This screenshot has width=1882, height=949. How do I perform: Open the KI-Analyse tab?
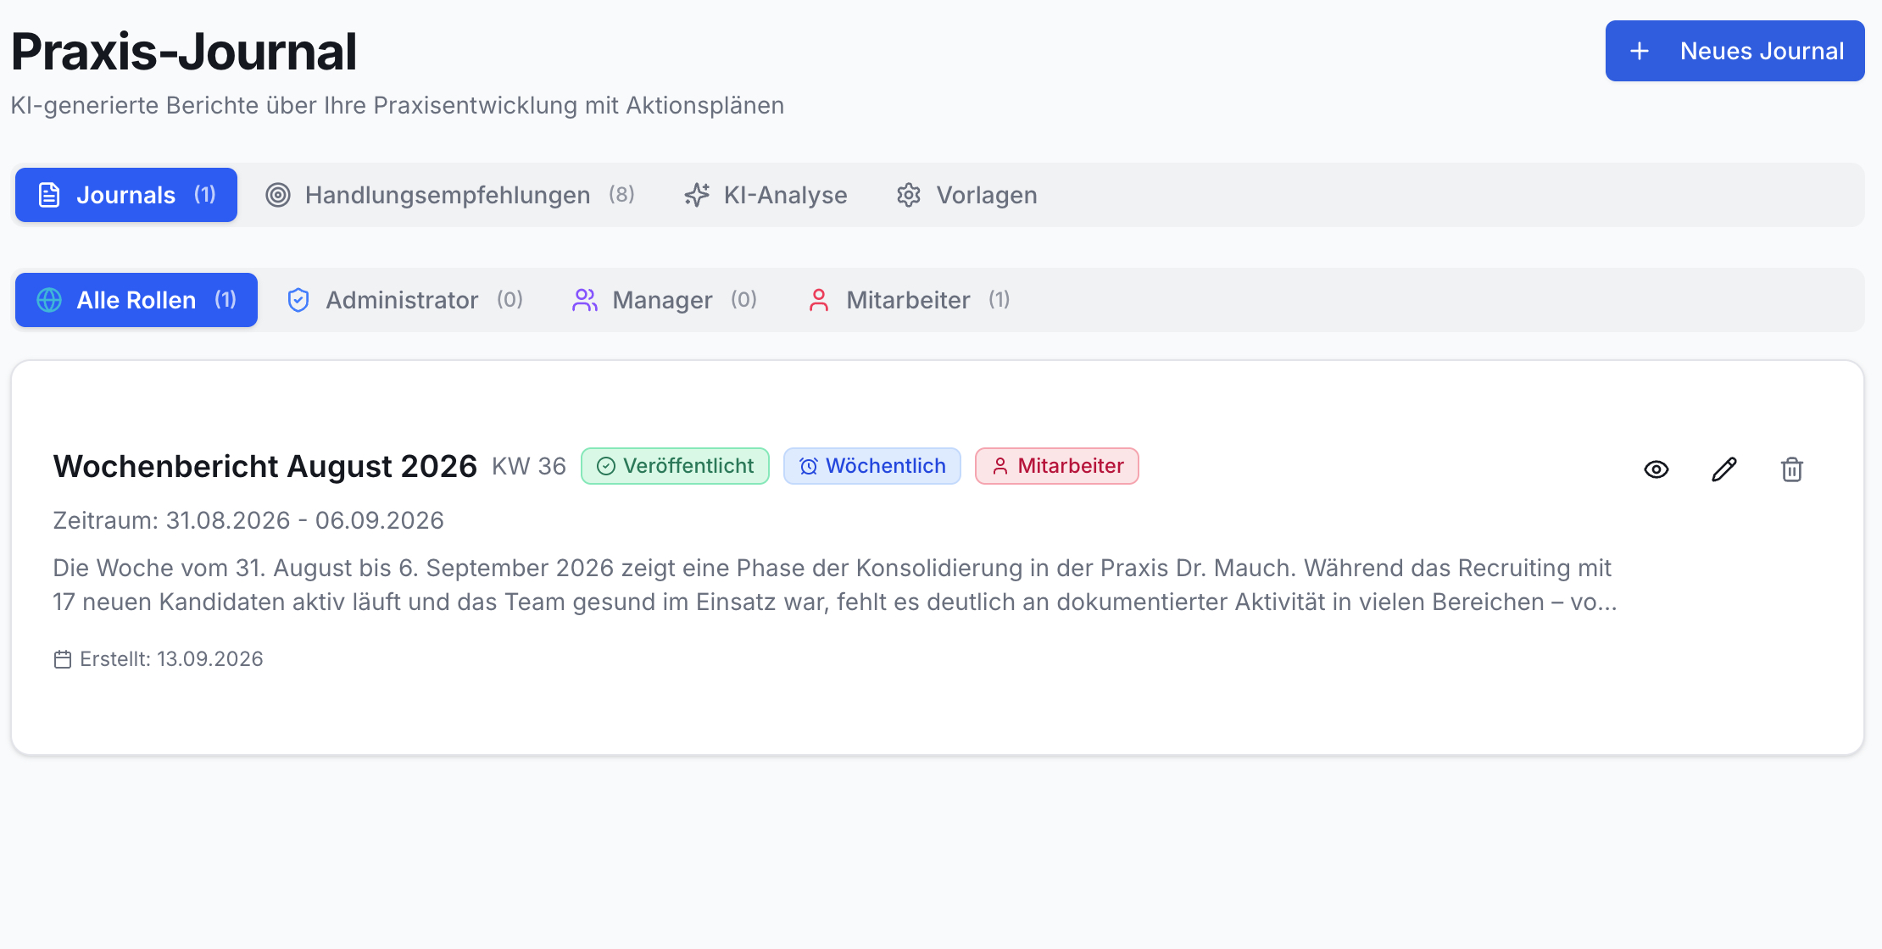[x=766, y=195]
